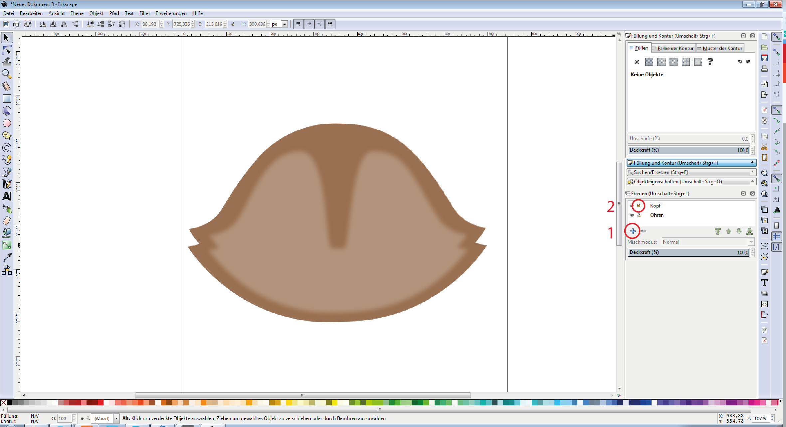The height and width of the screenshot is (427, 786).
Task: Toggle visibility of Kopf layer
Action: (x=632, y=206)
